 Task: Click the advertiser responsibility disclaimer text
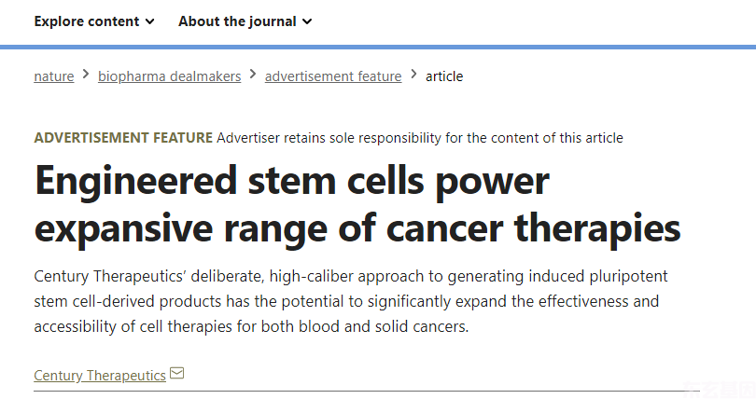pyautogui.click(x=420, y=138)
